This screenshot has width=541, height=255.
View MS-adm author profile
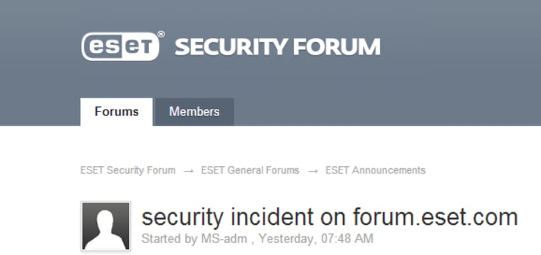pos(224,238)
